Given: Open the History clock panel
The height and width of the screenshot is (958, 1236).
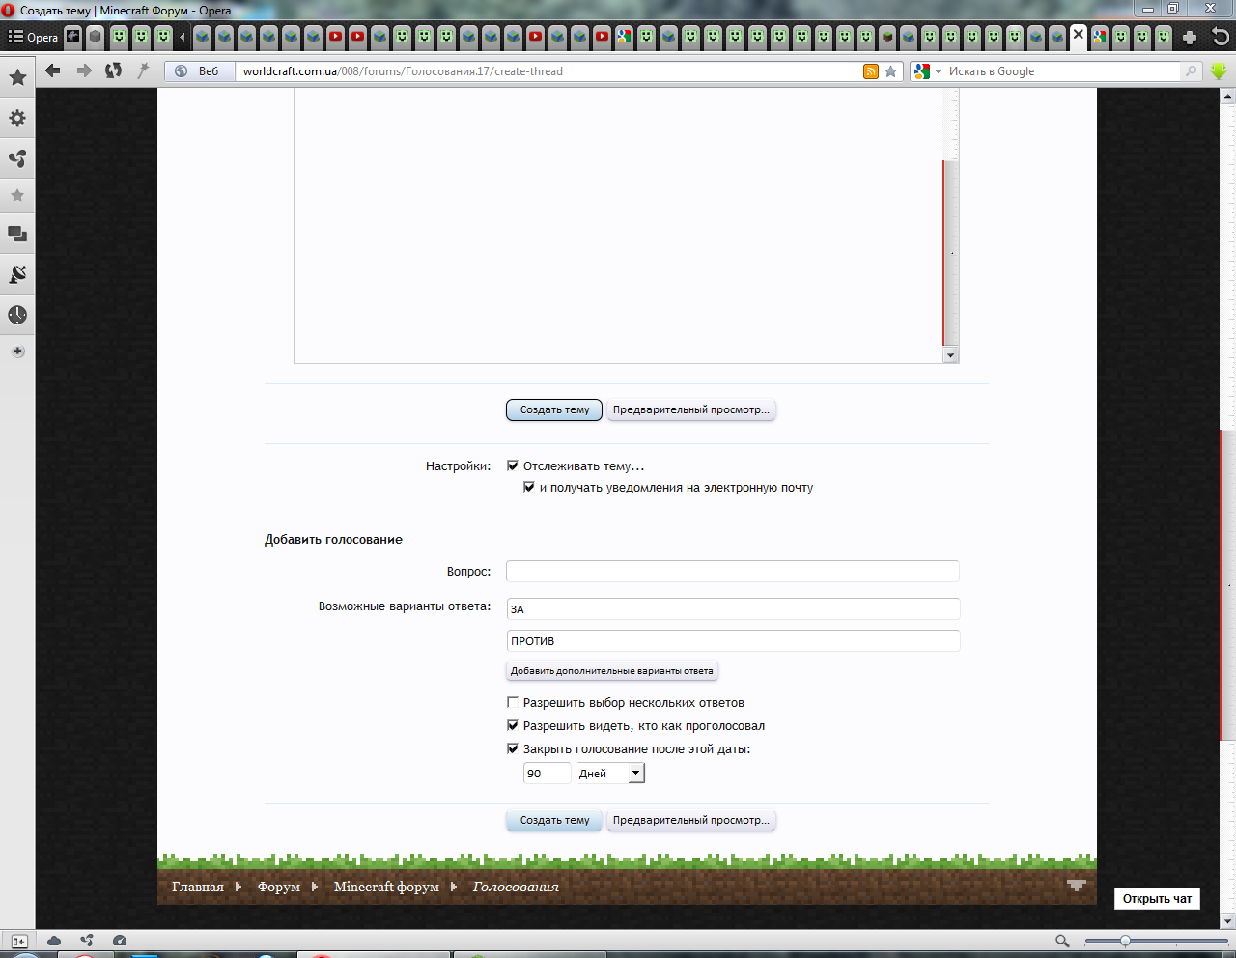Looking at the screenshot, I should [x=17, y=315].
